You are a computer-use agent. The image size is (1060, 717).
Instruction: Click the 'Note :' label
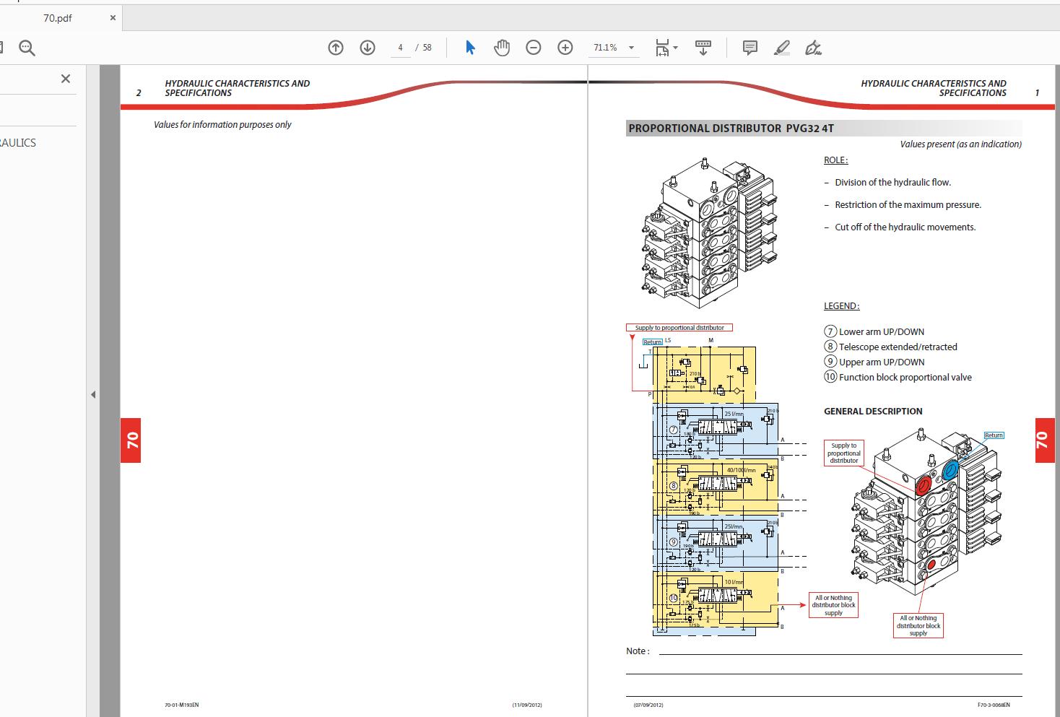(x=638, y=651)
